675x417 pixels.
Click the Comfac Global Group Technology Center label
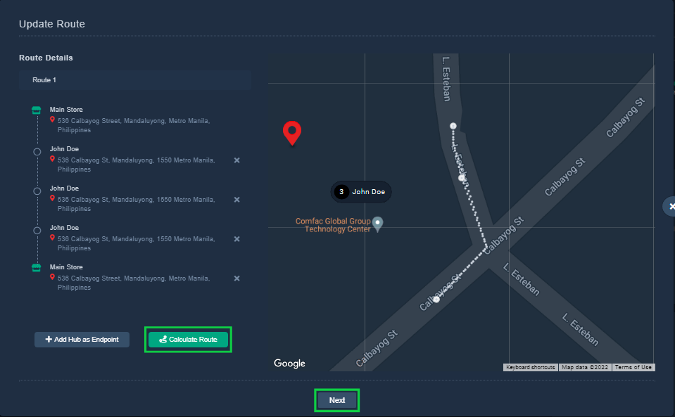coord(333,225)
